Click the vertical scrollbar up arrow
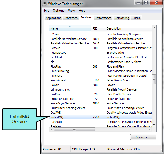 154,28
